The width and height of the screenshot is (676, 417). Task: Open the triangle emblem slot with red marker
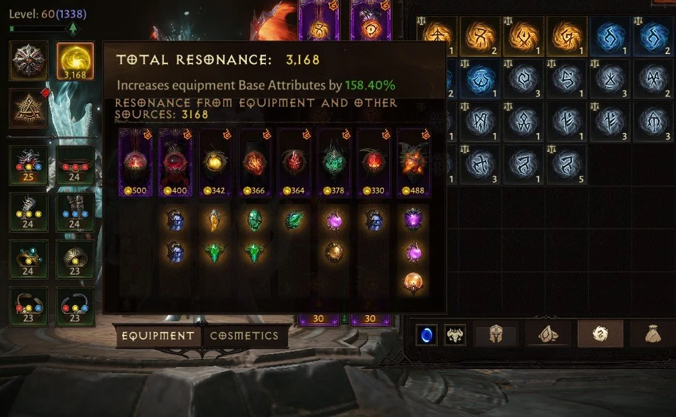click(x=28, y=108)
